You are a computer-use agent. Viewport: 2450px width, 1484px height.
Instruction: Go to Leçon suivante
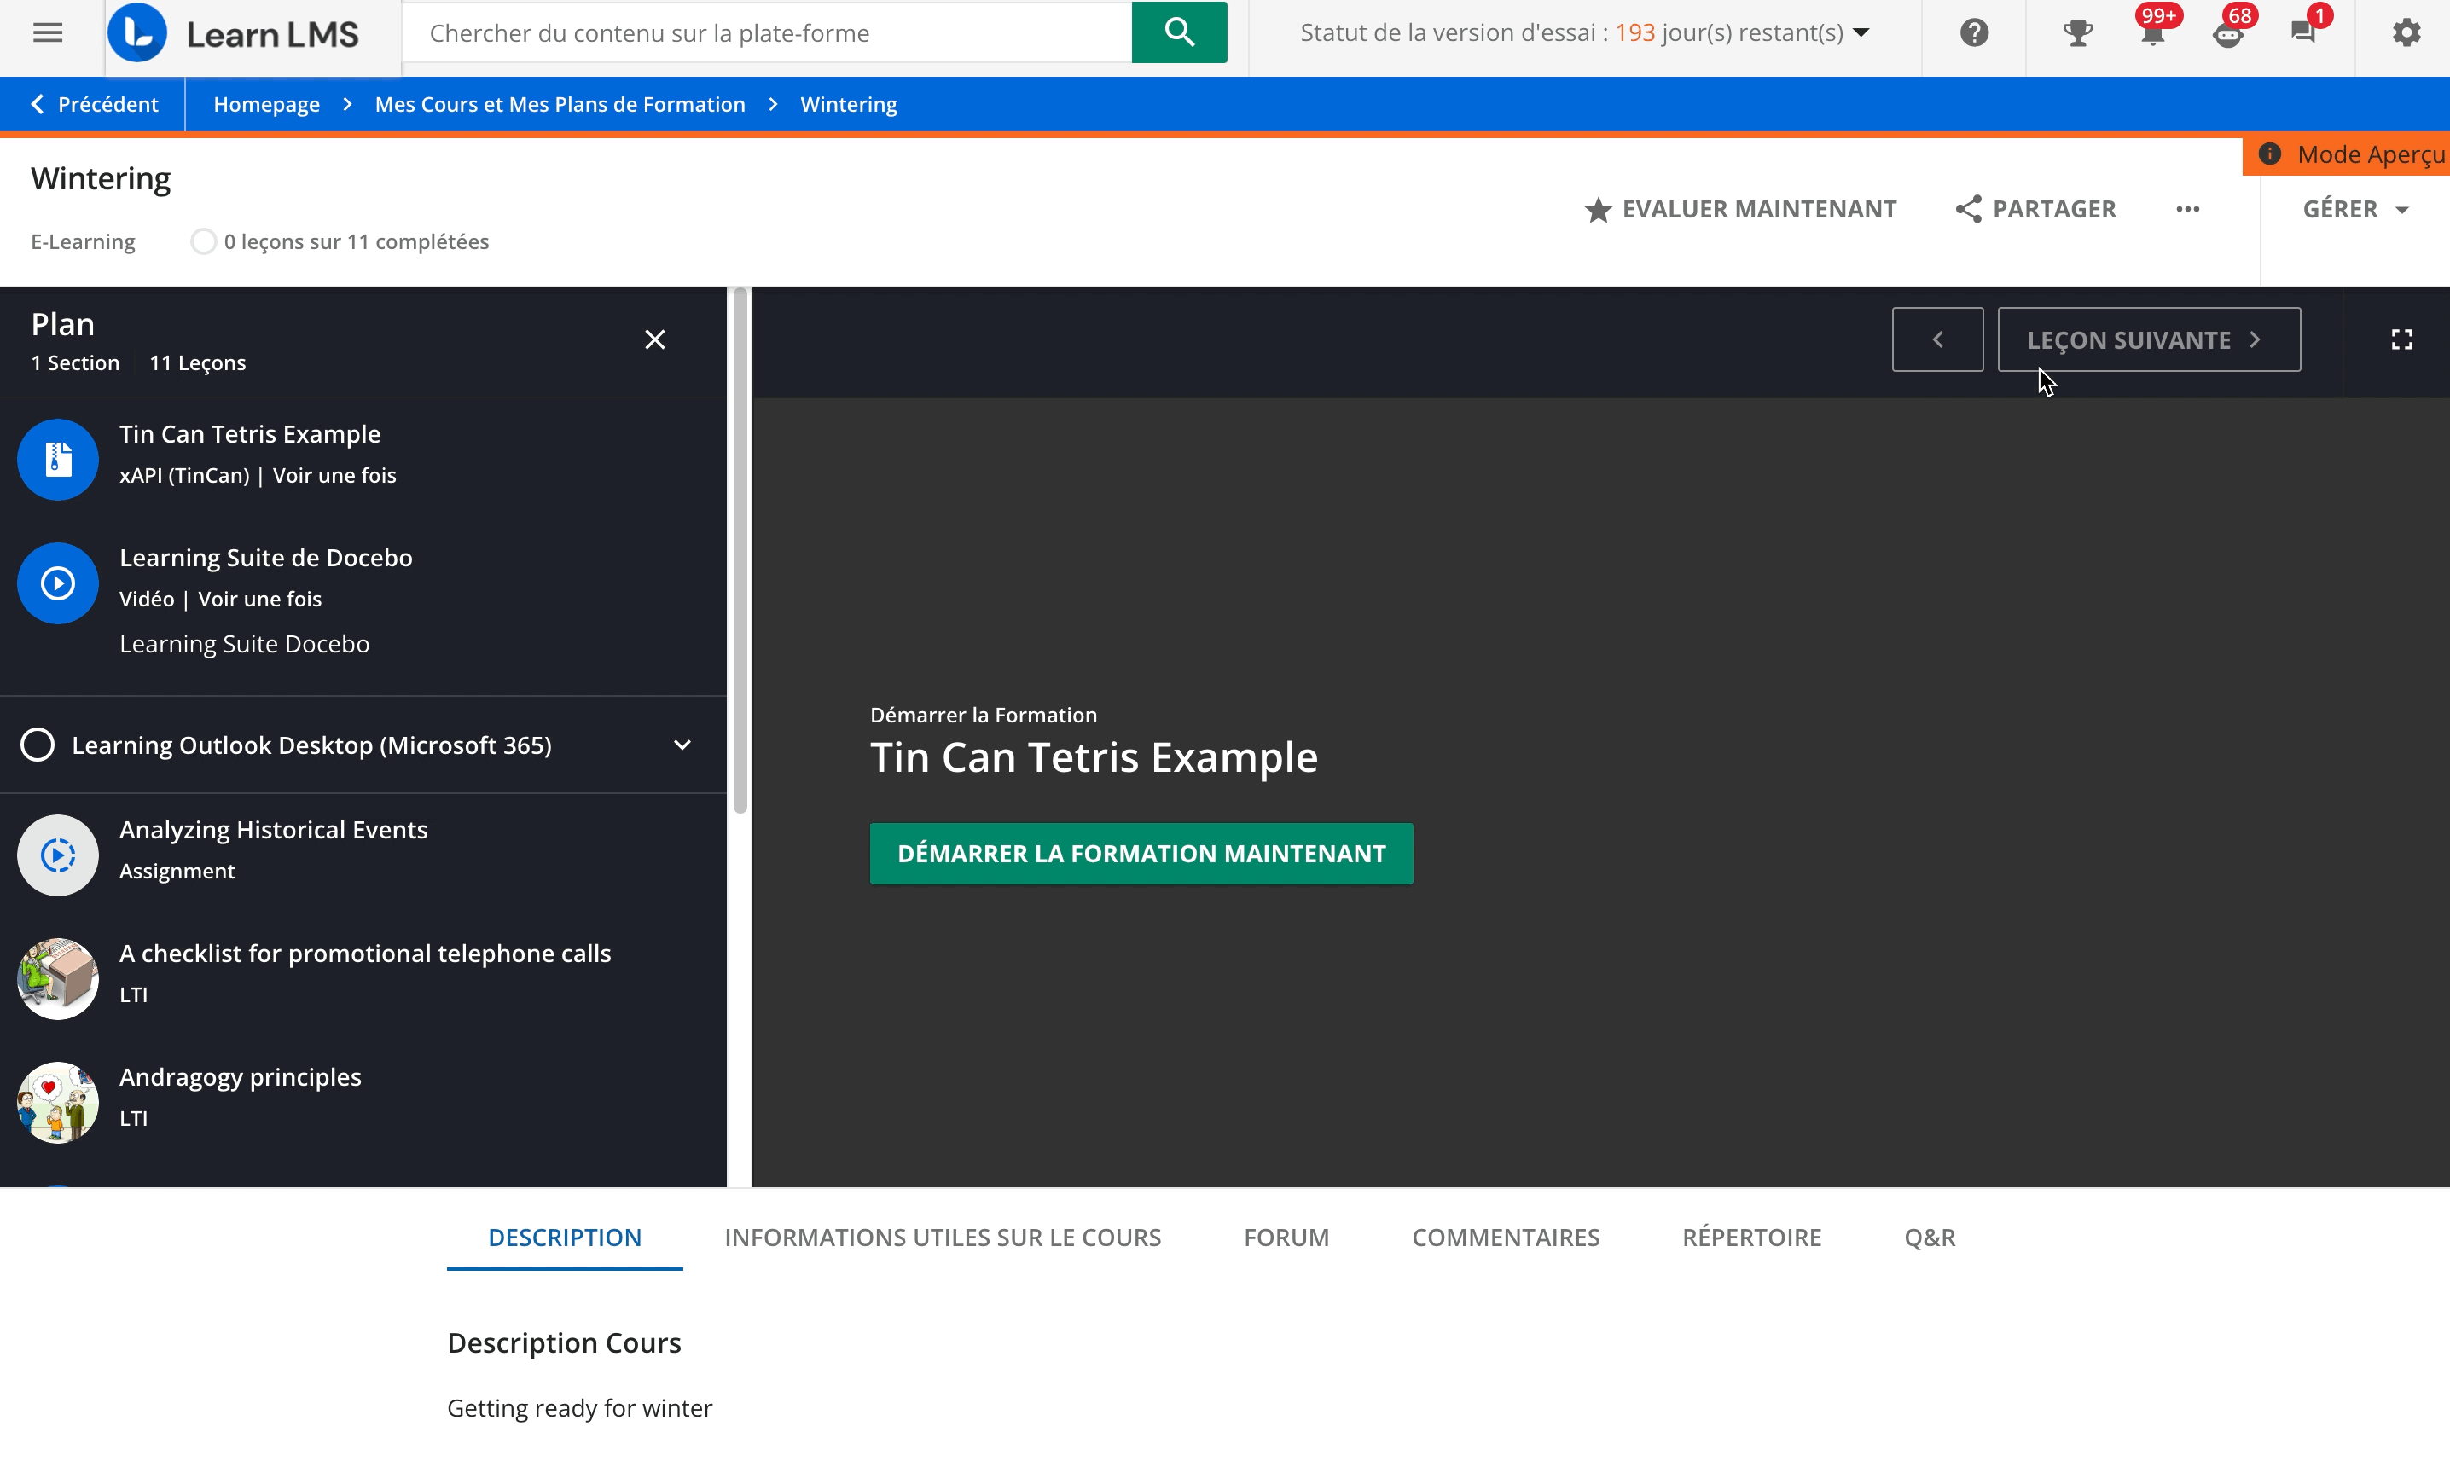click(x=2148, y=340)
